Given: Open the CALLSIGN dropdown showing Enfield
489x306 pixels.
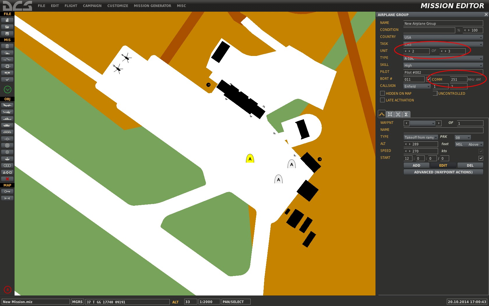Looking at the screenshot, I should click(417, 86).
